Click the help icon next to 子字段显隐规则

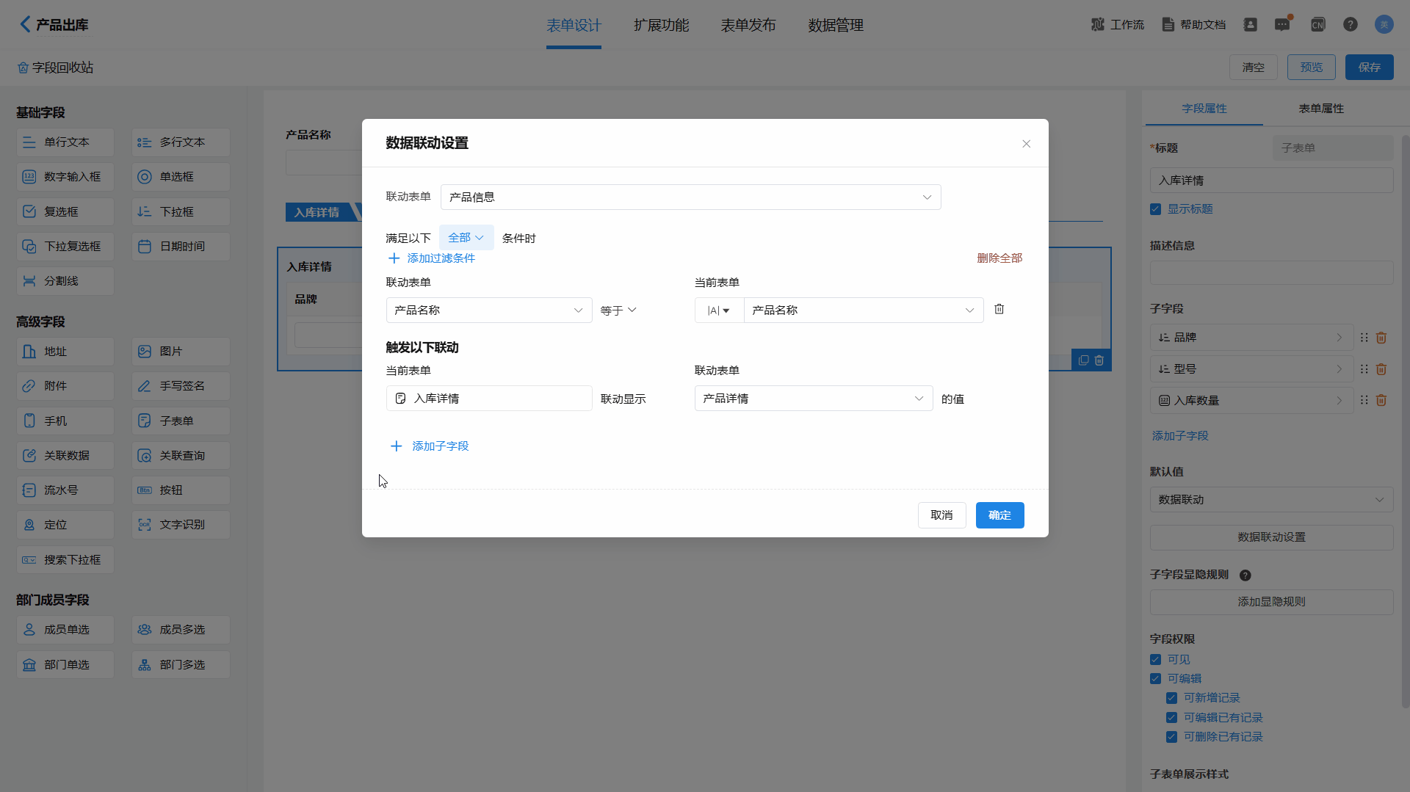click(1245, 575)
